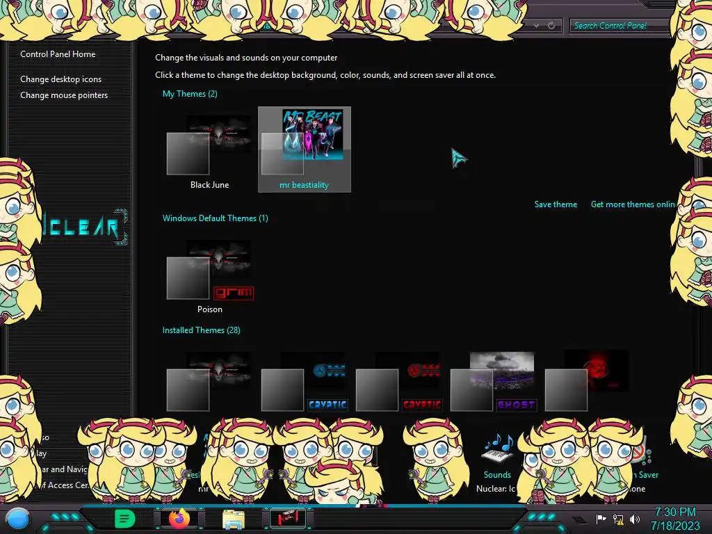Screen dimensions: 712x534
Task: Open the volume speaker tray icon
Action: click(635, 519)
